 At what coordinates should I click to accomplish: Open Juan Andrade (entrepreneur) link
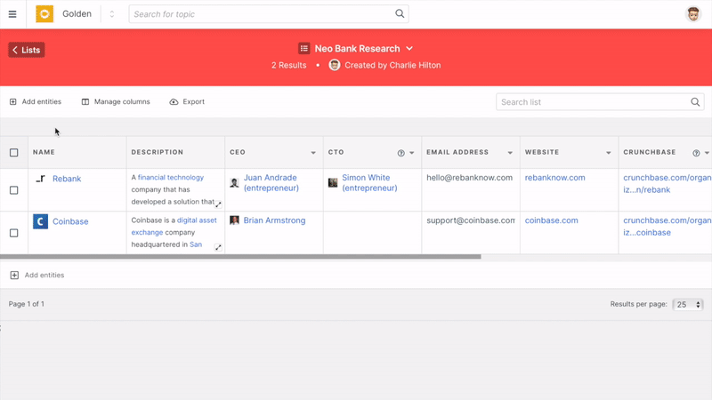pyautogui.click(x=271, y=183)
